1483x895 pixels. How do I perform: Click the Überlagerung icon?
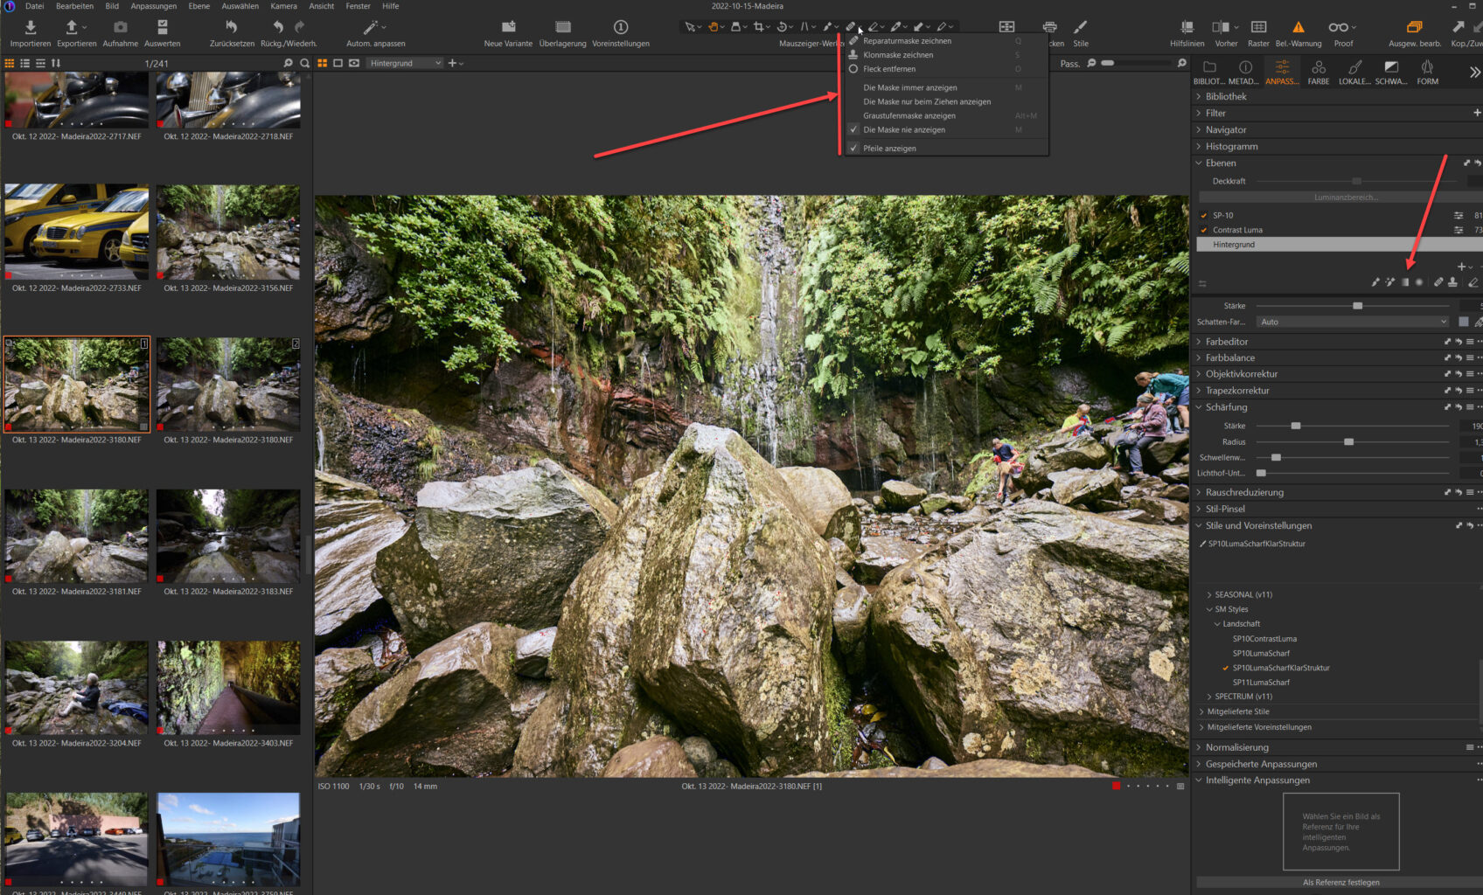click(x=563, y=27)
